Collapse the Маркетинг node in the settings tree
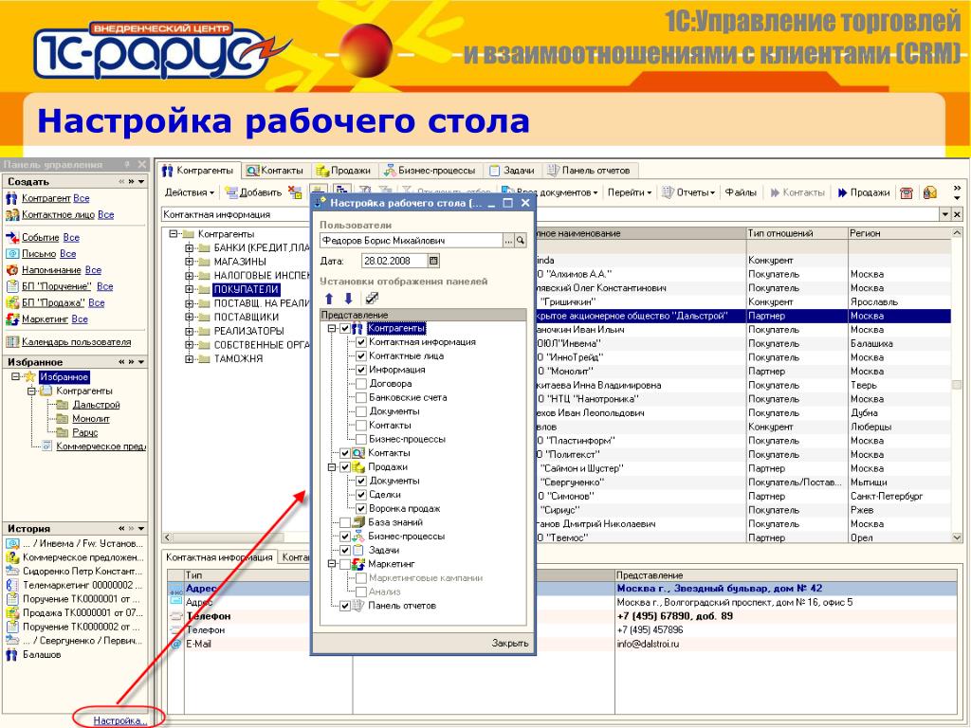The image size is (971, 728). click(x=333, y=564)
